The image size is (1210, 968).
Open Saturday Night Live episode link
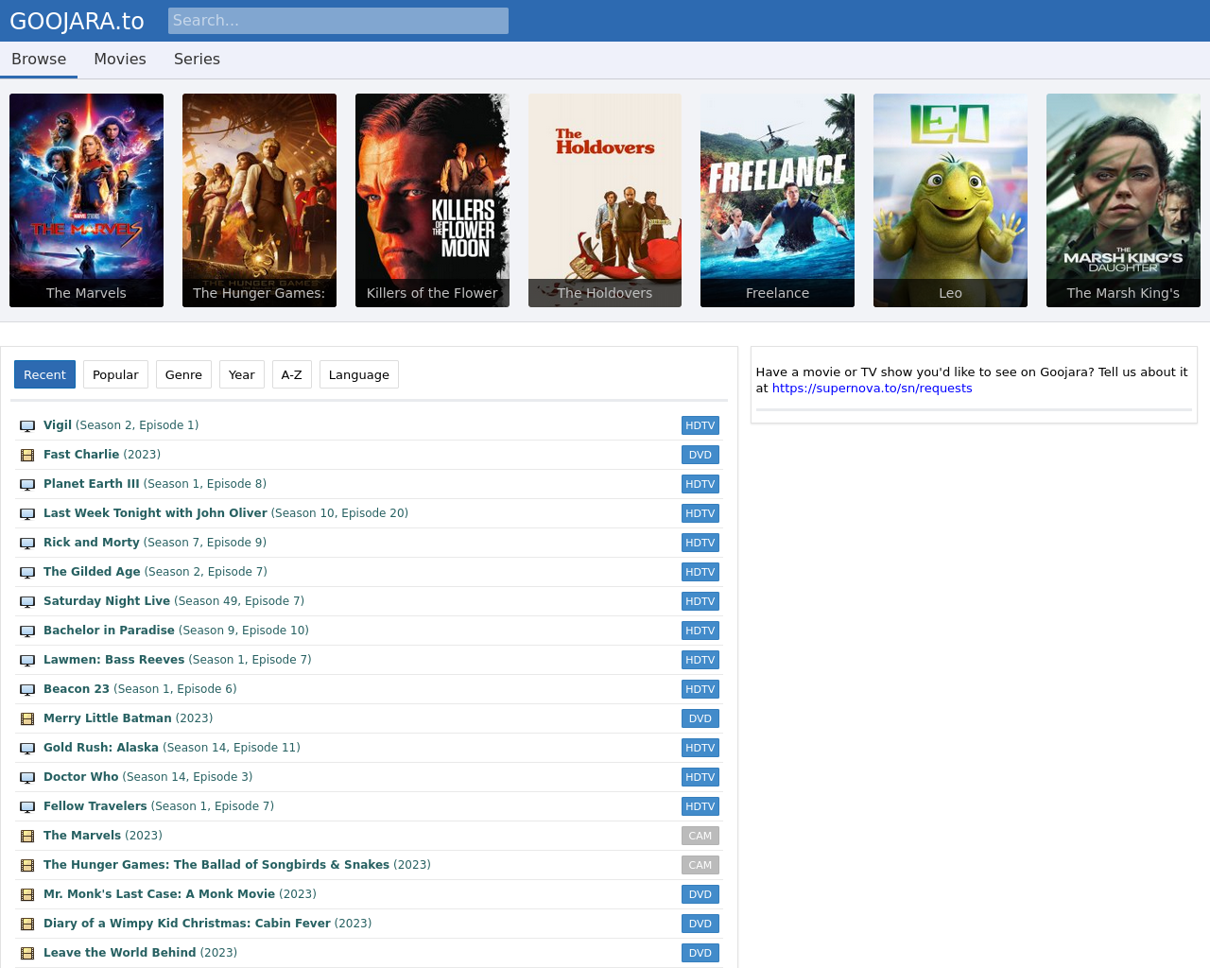[x=174, y=601]
